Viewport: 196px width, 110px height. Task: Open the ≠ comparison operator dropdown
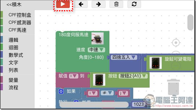click(x=107, y=93)
